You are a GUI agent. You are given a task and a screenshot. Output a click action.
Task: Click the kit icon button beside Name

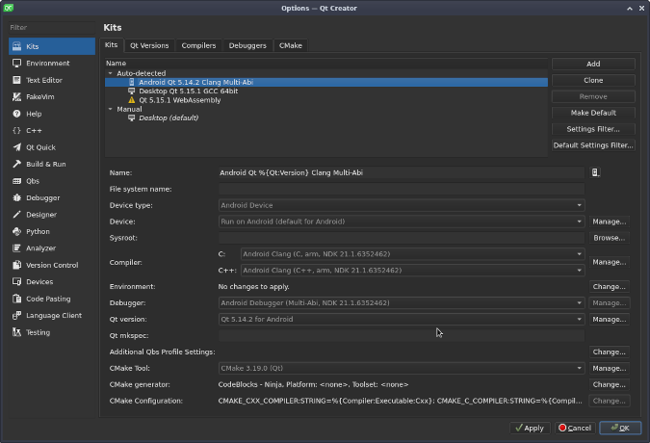(x=596, y=172)
